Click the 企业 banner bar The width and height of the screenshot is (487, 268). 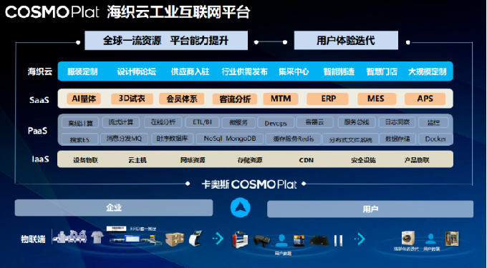pyautogui.click(x=114, y=207)
